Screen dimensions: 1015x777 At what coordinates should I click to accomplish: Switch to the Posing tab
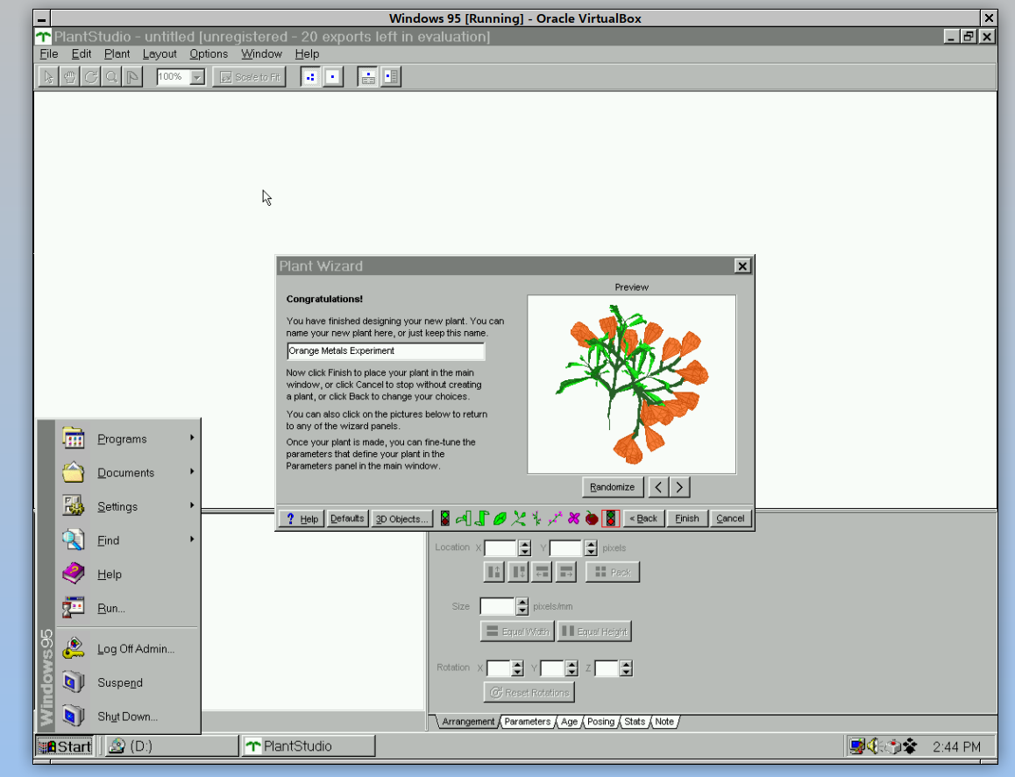pos(600,721)
